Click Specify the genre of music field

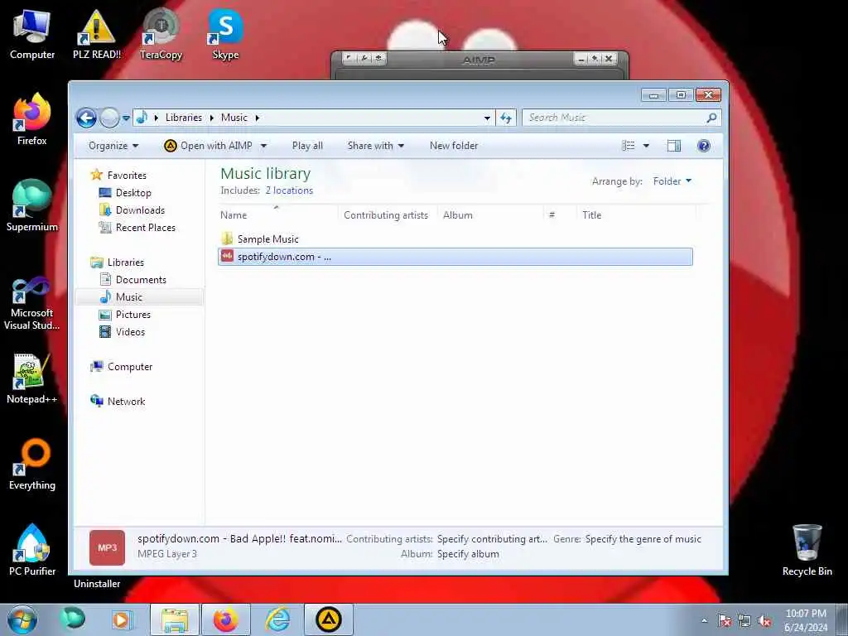[x=643, y=539]
